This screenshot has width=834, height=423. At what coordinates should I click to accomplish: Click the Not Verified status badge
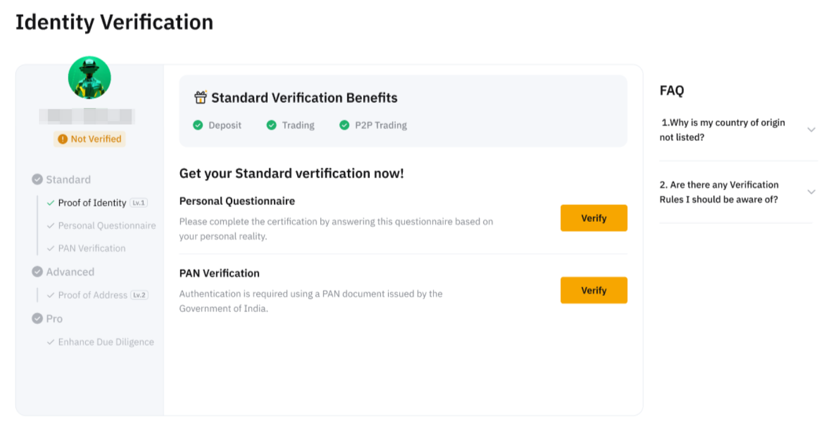[x=90, y=139]
